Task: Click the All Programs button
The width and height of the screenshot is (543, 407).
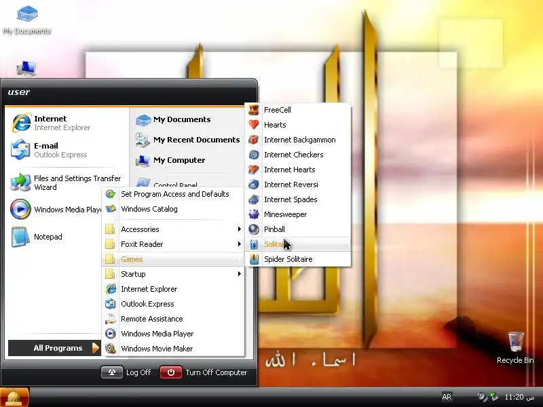Action: (x=54, y=348)
